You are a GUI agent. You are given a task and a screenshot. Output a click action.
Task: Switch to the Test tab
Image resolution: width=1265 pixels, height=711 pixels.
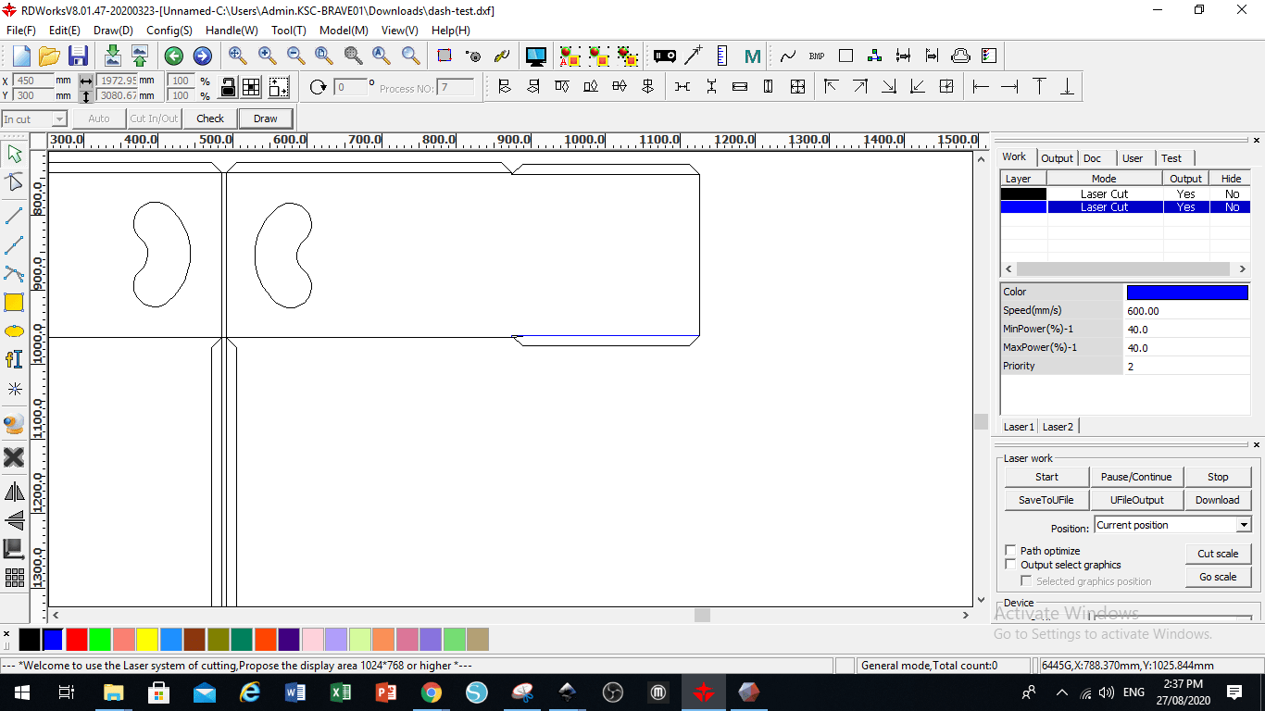[1171, 158]
